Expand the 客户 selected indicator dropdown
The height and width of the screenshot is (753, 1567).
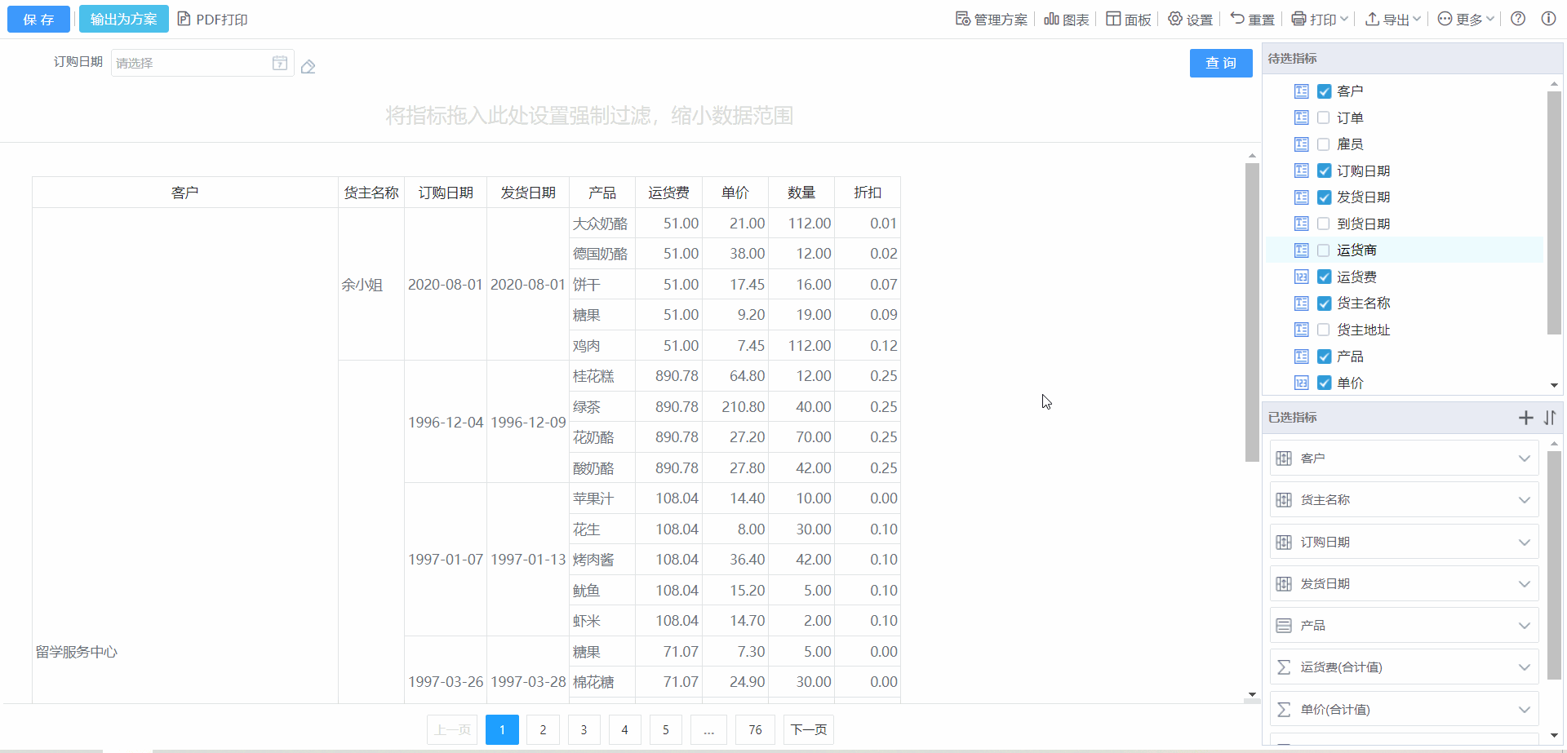click(x=1524, y=458)
